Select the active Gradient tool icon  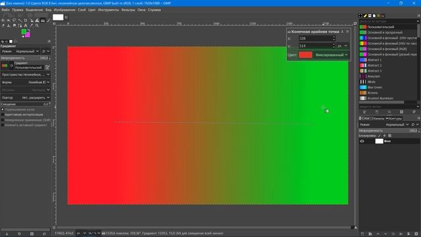click(x=43, y=20)
